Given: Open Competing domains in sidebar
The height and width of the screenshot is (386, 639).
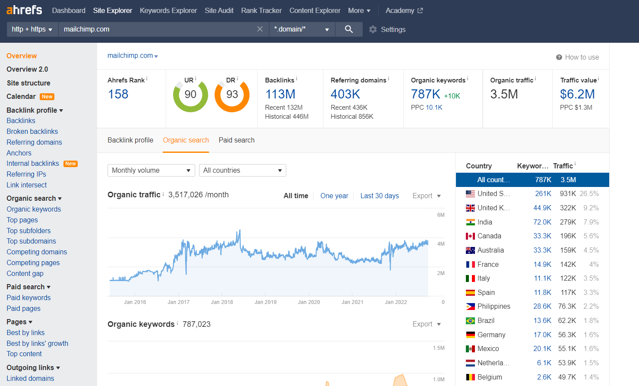Looking at the screenshot, I should point(37,252).
